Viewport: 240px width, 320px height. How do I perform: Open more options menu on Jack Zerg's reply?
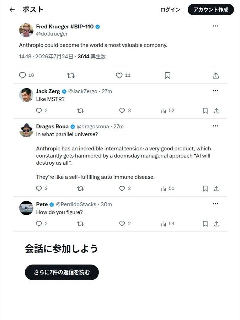point(215,91)
